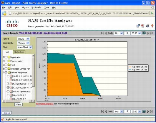Click the bottom Go button
156x123 pixels.
click(144, 111)
